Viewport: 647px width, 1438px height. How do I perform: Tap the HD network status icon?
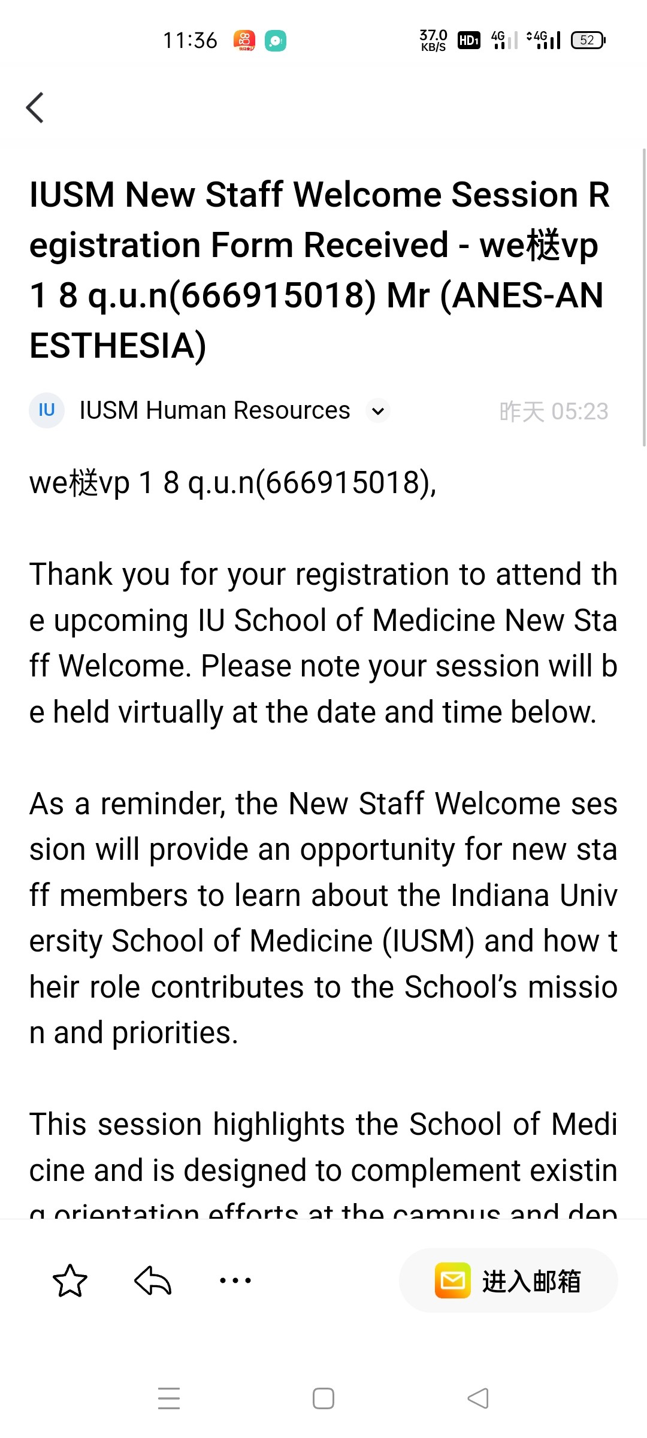468,40
